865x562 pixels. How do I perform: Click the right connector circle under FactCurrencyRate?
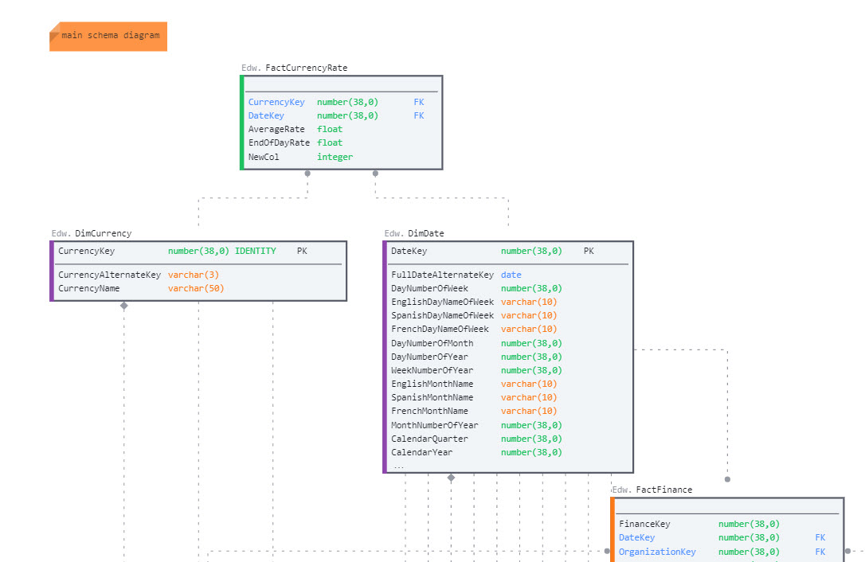(375, 173)
